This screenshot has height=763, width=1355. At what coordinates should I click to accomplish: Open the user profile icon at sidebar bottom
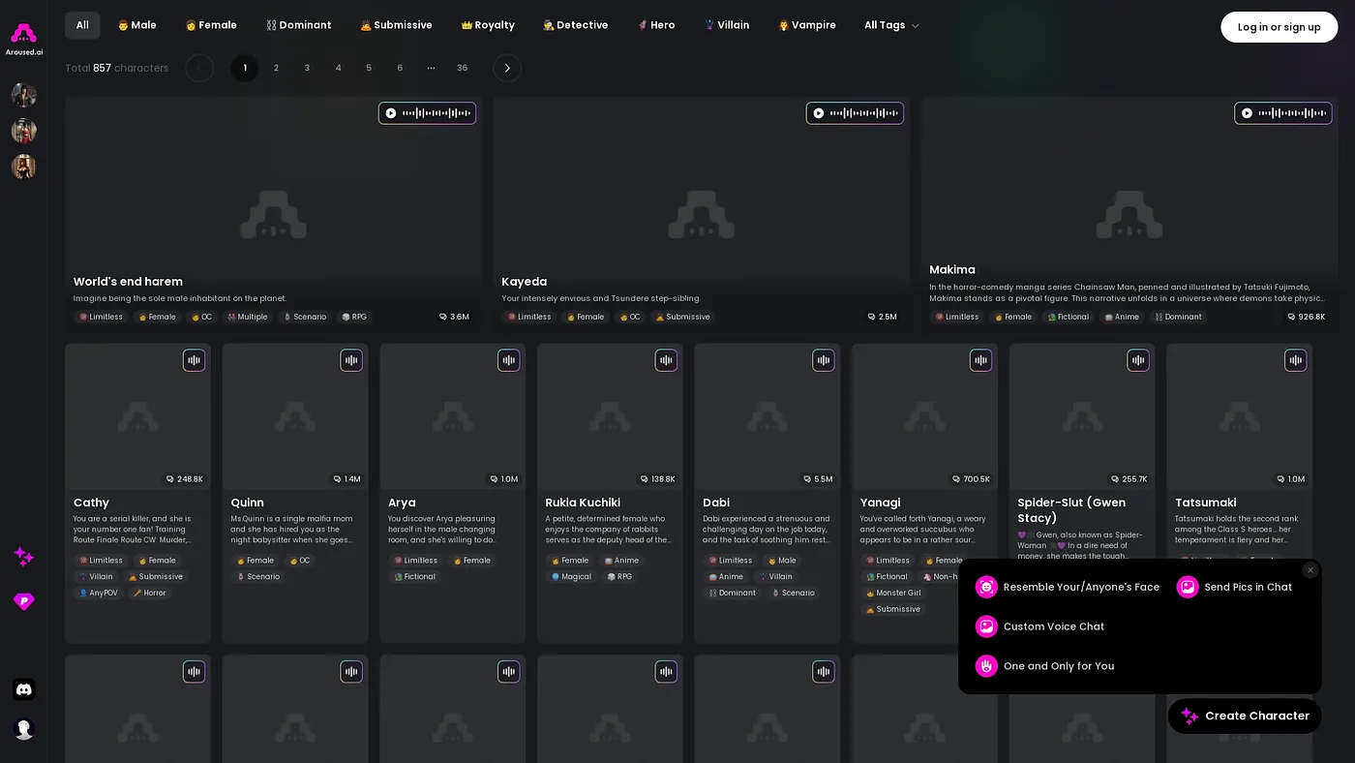click(24, 729)
